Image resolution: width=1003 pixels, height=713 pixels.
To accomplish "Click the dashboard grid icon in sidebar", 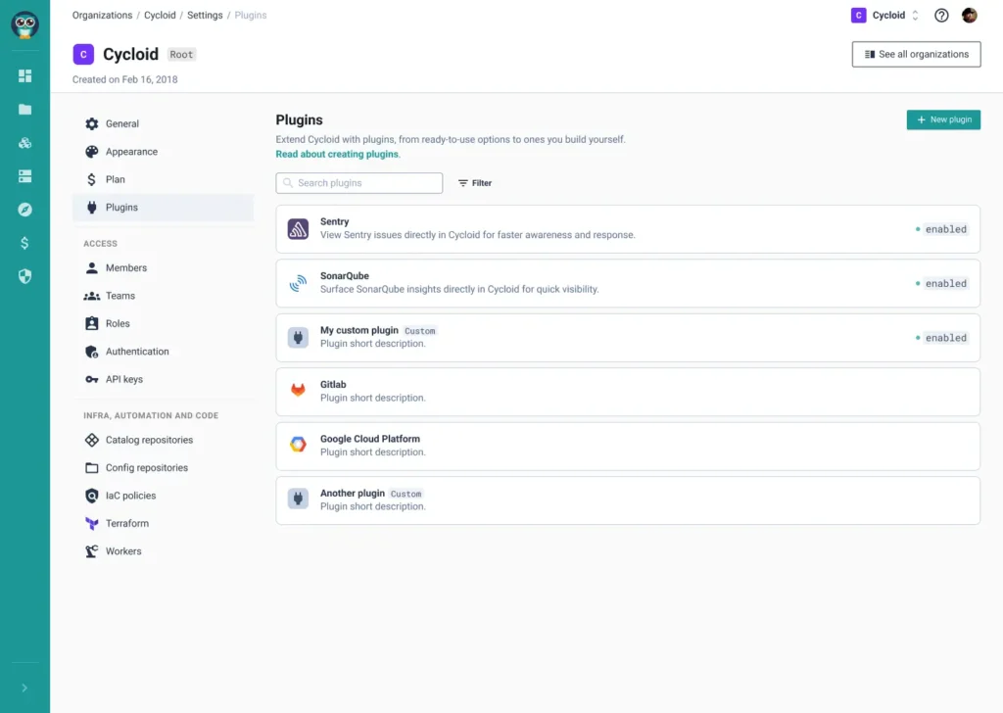I will pos(24,76).
